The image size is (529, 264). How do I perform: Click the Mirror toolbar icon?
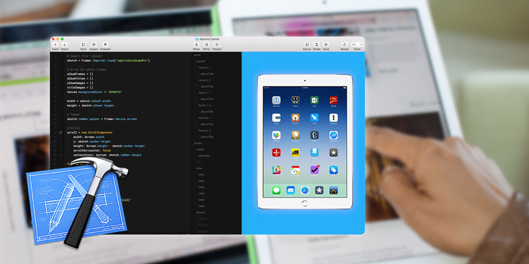[x=206, y=44]
